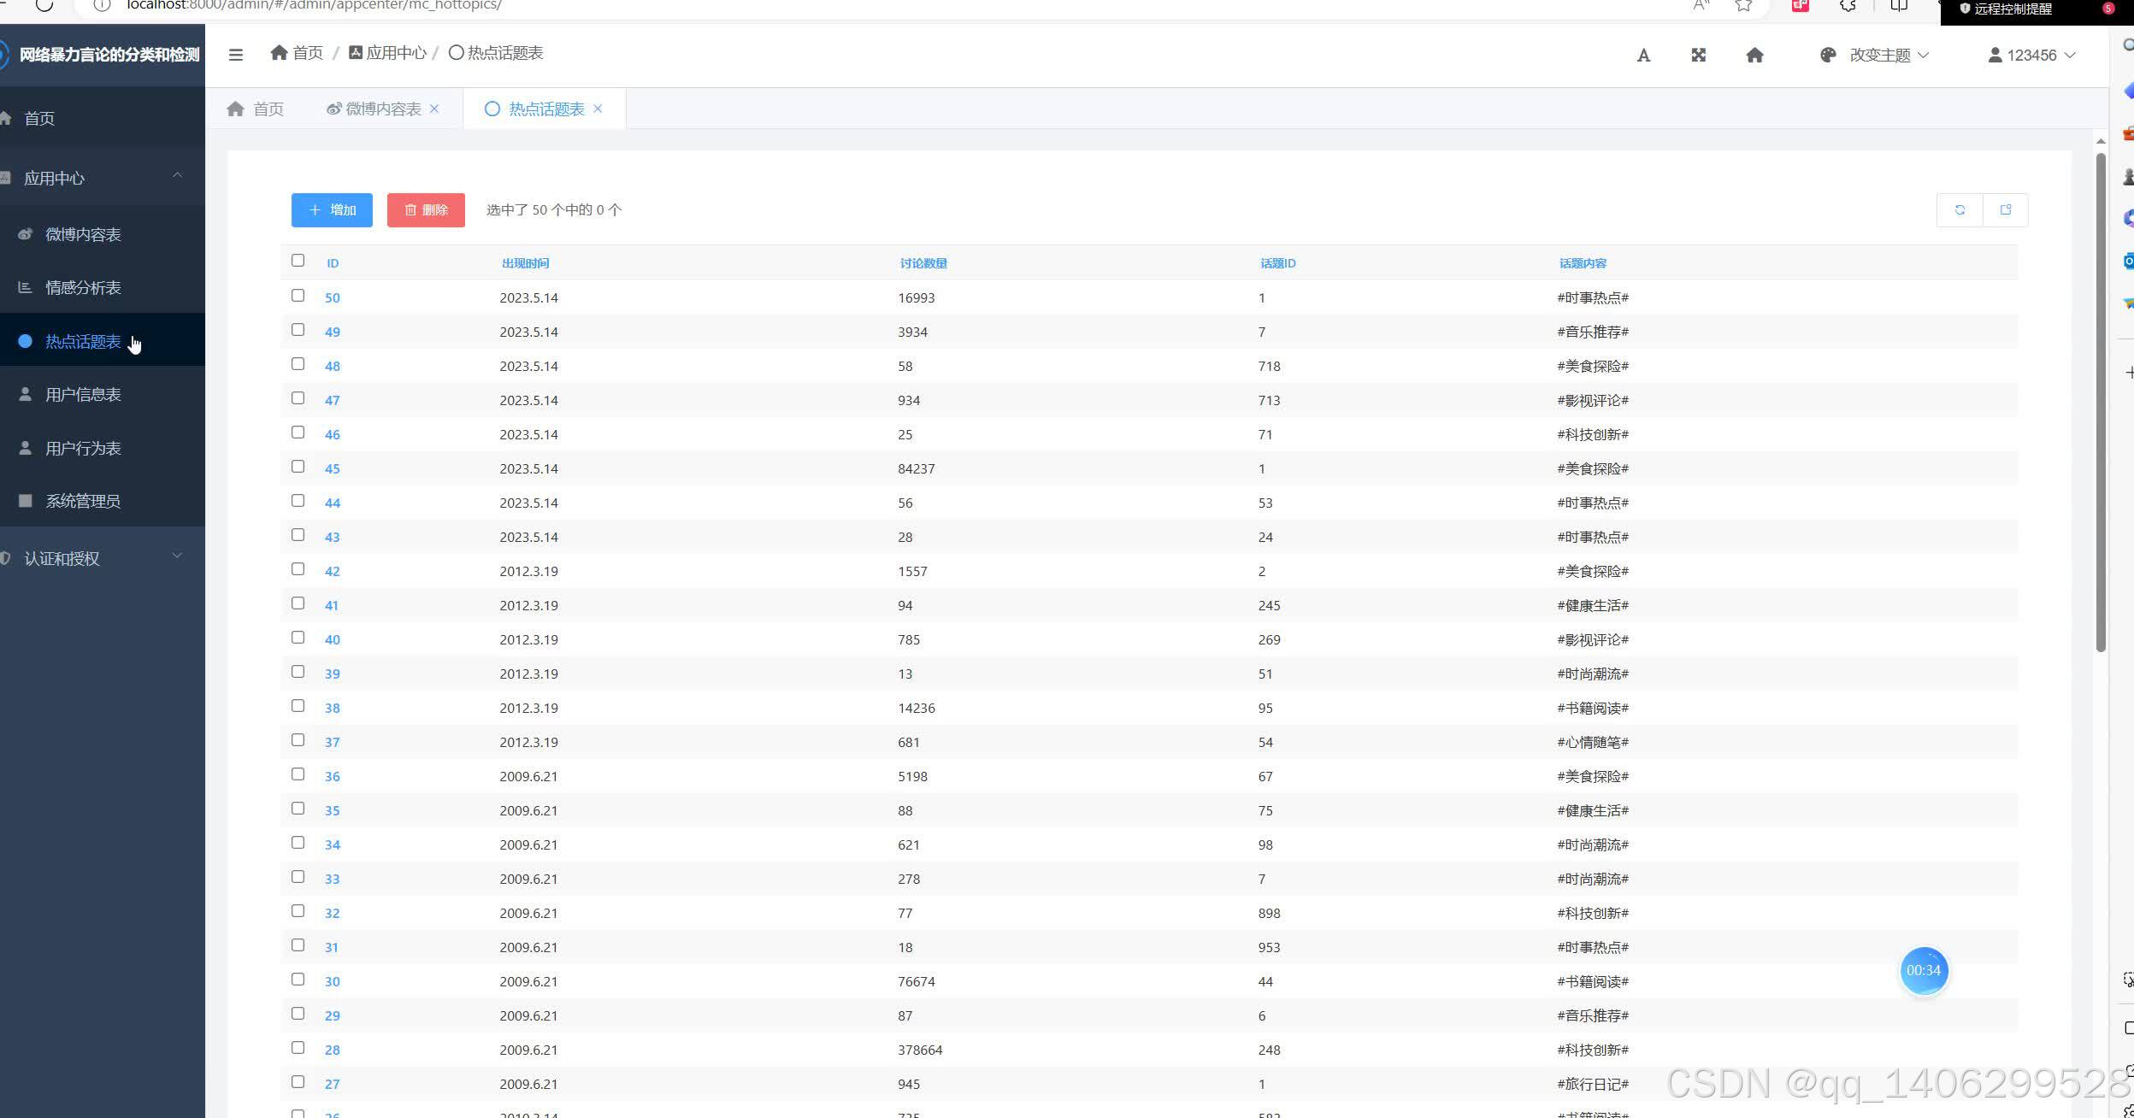2134x1118 pixels.
Task: Switch to the 首页 tab
Action: pos(256,109)
